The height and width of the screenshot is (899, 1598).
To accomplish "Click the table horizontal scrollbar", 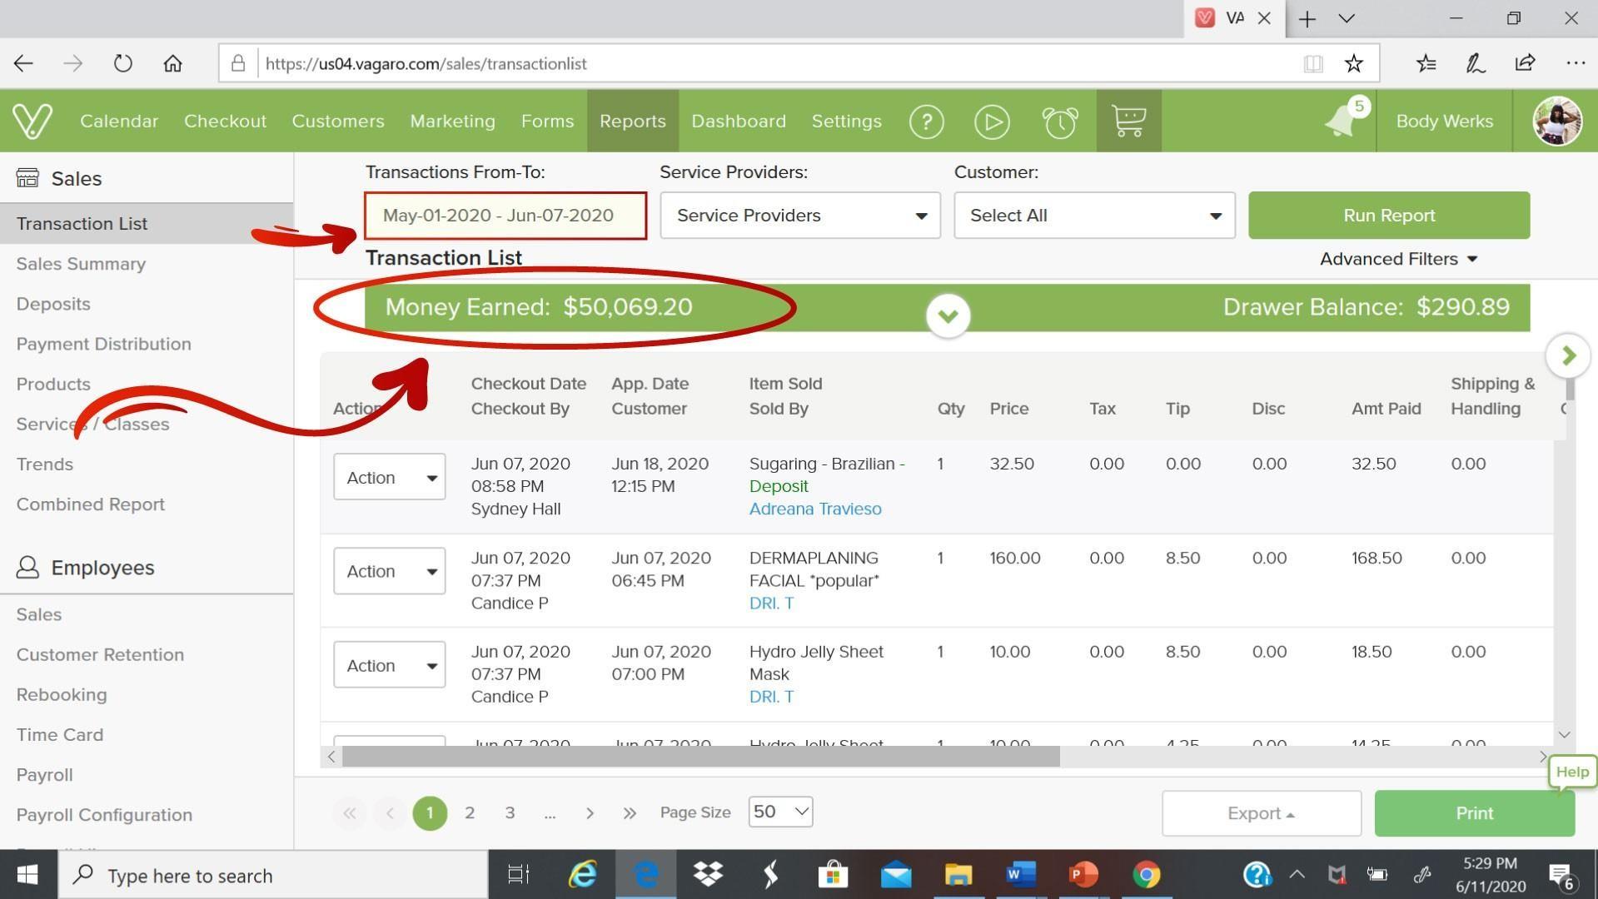I will 700,757.
